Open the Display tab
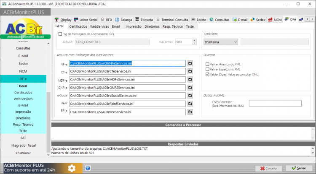316x174 pixels. point(63,20)
